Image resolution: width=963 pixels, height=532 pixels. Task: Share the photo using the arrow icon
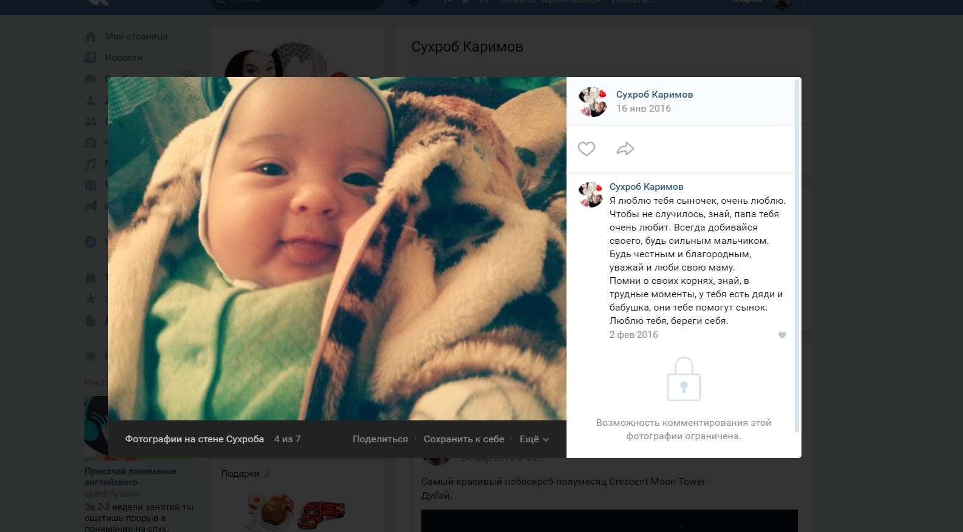[625, 149]
